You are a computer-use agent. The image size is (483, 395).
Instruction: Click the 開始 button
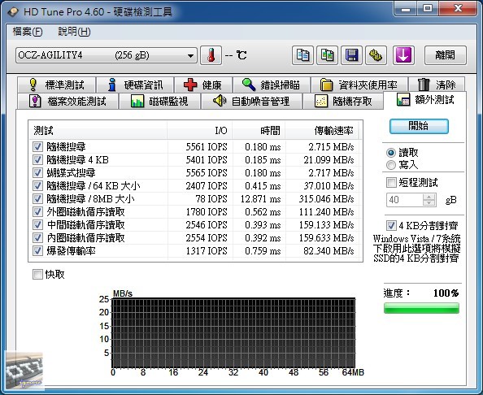point(419,126)
